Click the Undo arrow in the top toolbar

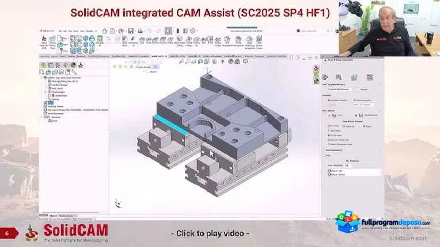[150, 31]
